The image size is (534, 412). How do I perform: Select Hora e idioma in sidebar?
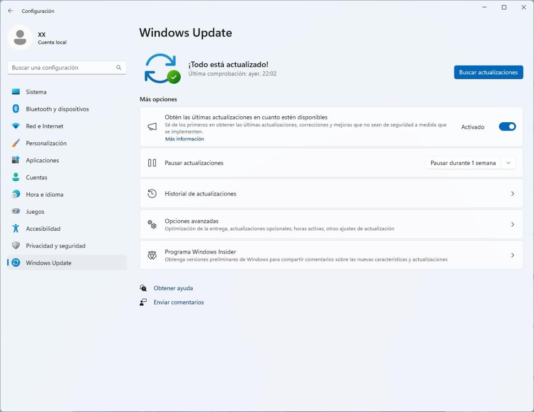44,195
